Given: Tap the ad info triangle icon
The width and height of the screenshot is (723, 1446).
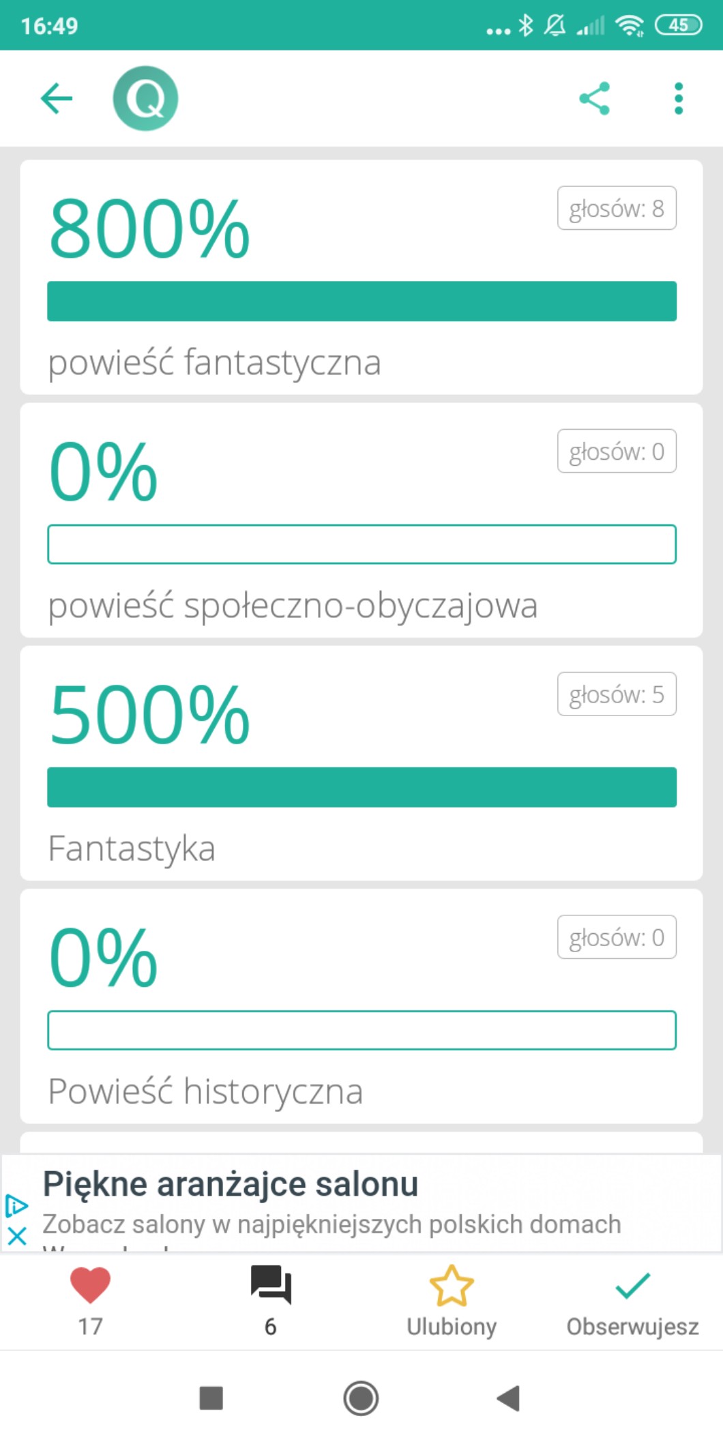Looking at the screenshot, I should 16,1206.
